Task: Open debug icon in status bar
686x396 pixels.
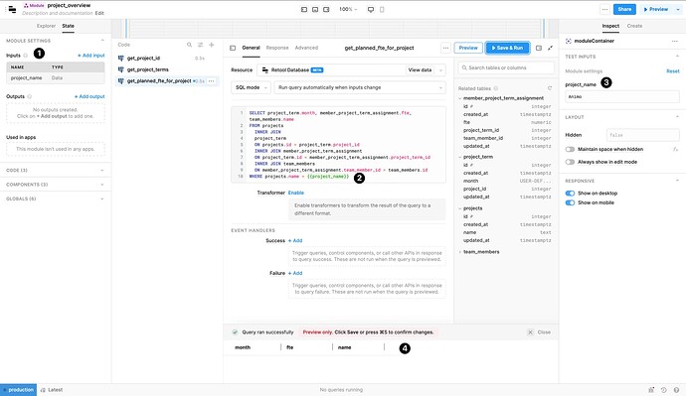Action: coord(651,390)
